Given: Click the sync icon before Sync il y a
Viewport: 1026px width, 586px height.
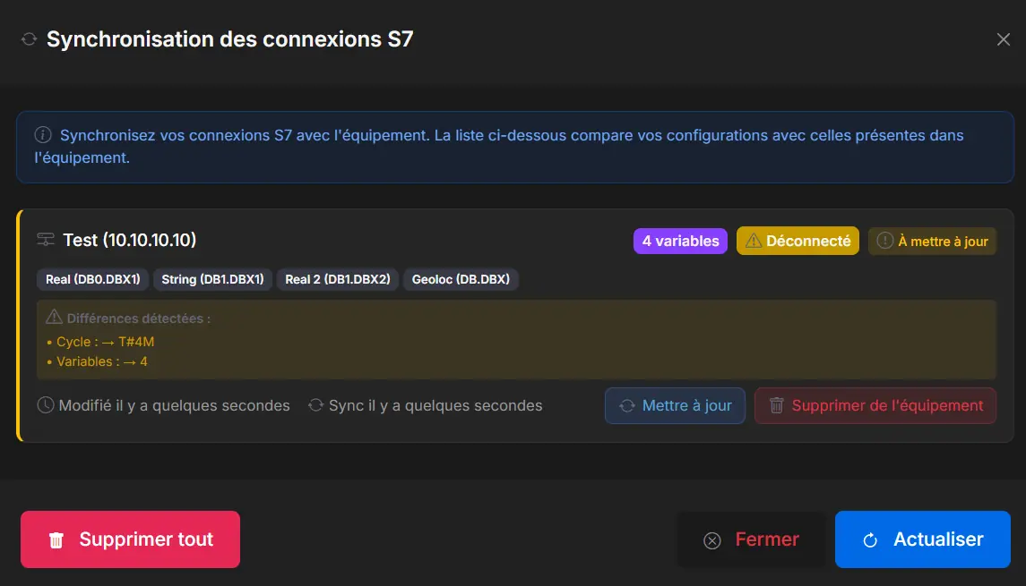Looking at the screenshot, I should point(315,405).
